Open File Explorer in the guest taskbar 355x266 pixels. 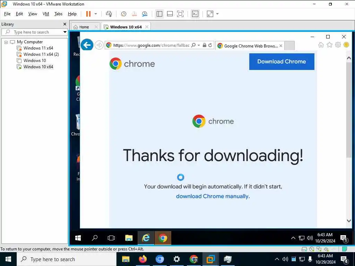click(x=129, y=238)
